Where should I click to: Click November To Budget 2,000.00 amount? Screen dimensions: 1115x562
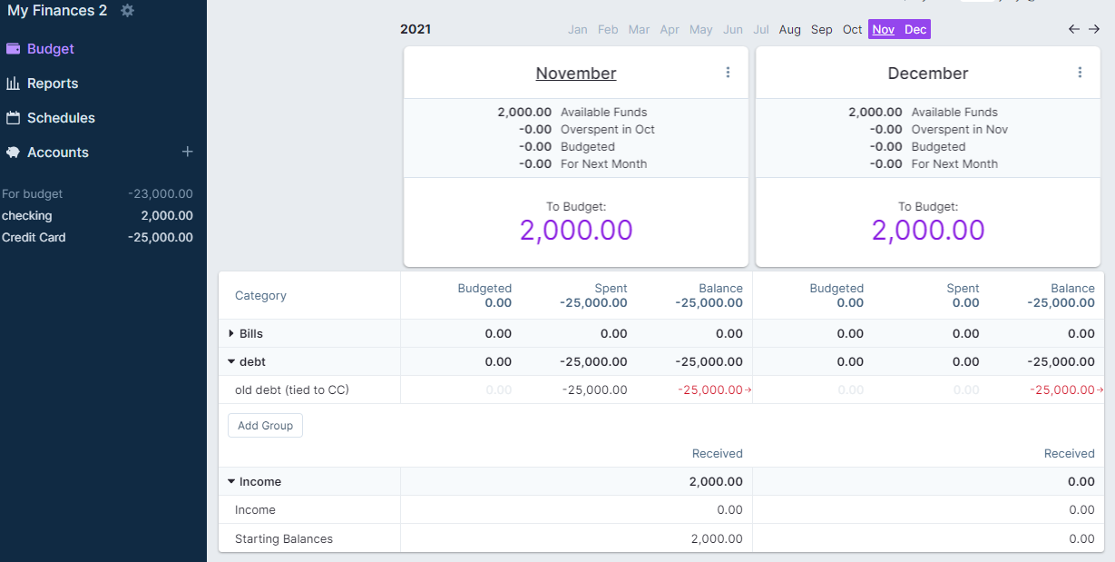576,231
